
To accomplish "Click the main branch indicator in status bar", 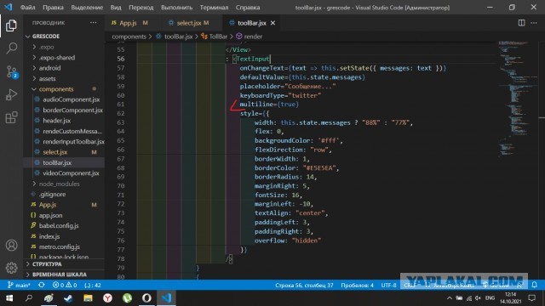I will tap(19, 286).
